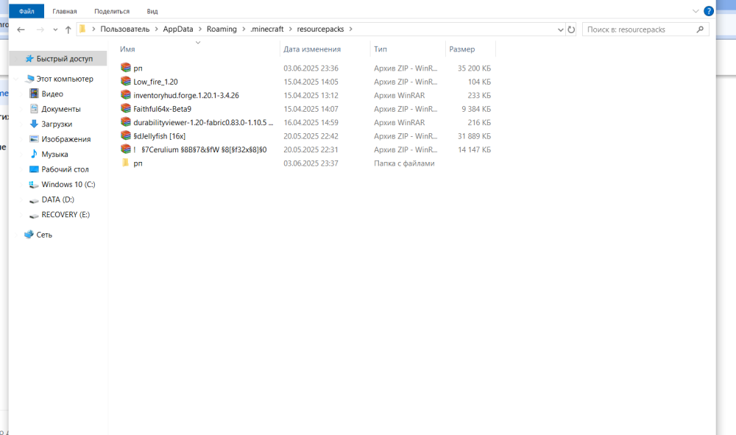Viewport: 736px width, 435px height.
Task: Click WinRAR icon of Low_fire_1.20
Action: [x=125, y=81]
